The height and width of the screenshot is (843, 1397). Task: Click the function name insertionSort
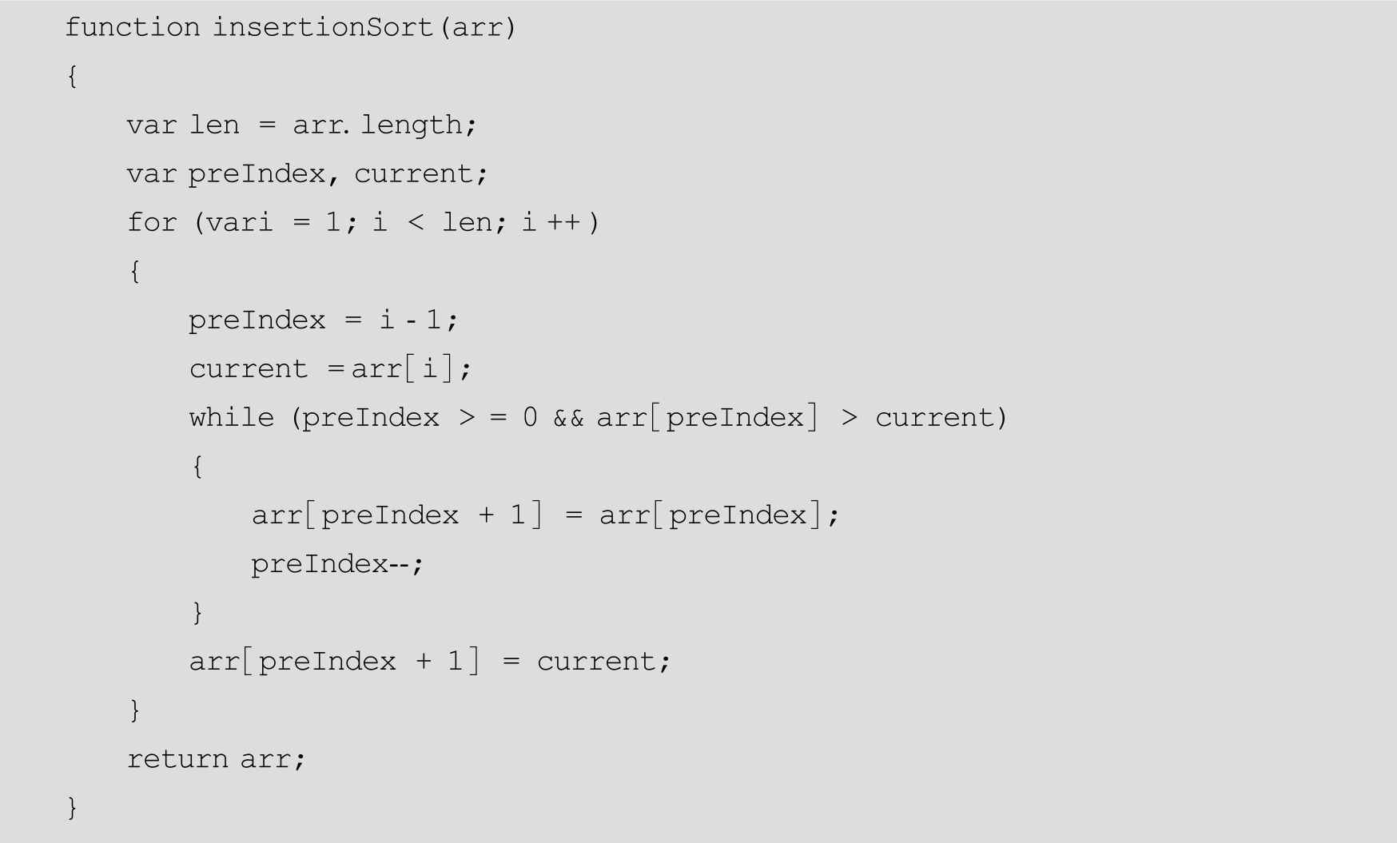(x=323, y=28)
